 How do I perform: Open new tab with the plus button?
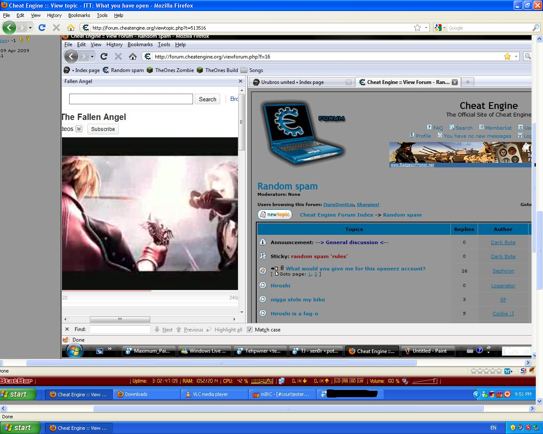click(467, 82)
